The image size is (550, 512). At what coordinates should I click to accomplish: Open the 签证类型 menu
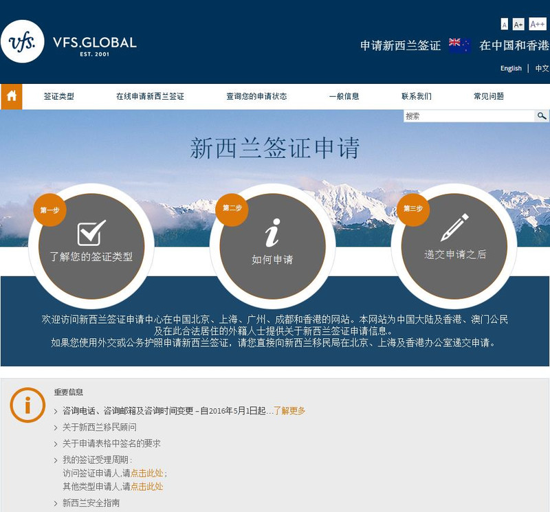(59, 97)
